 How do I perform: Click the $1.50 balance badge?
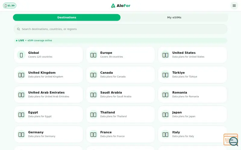point(10,6)
